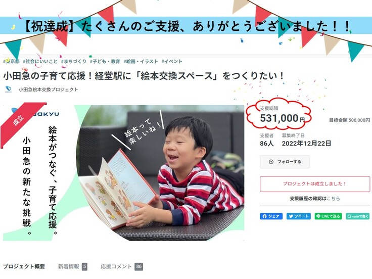Share via the Twitter ツイート button

click(x=298, y=216)
